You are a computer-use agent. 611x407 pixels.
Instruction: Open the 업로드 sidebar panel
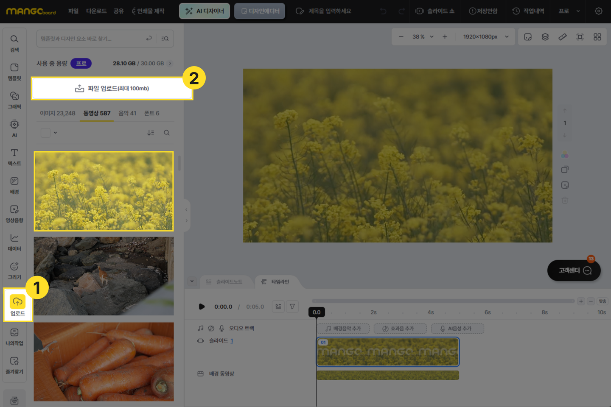click(x=17, y=305)
